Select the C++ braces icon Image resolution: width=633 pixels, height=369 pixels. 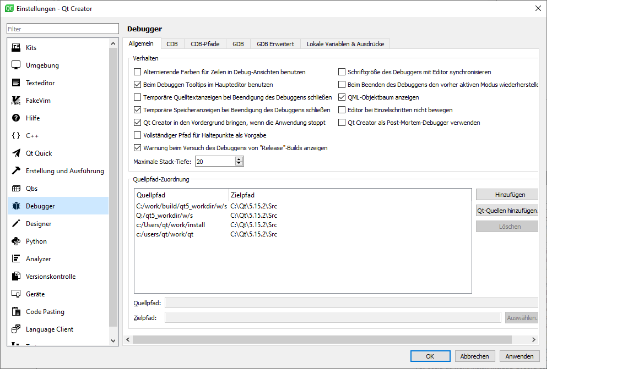pos(16,135)
